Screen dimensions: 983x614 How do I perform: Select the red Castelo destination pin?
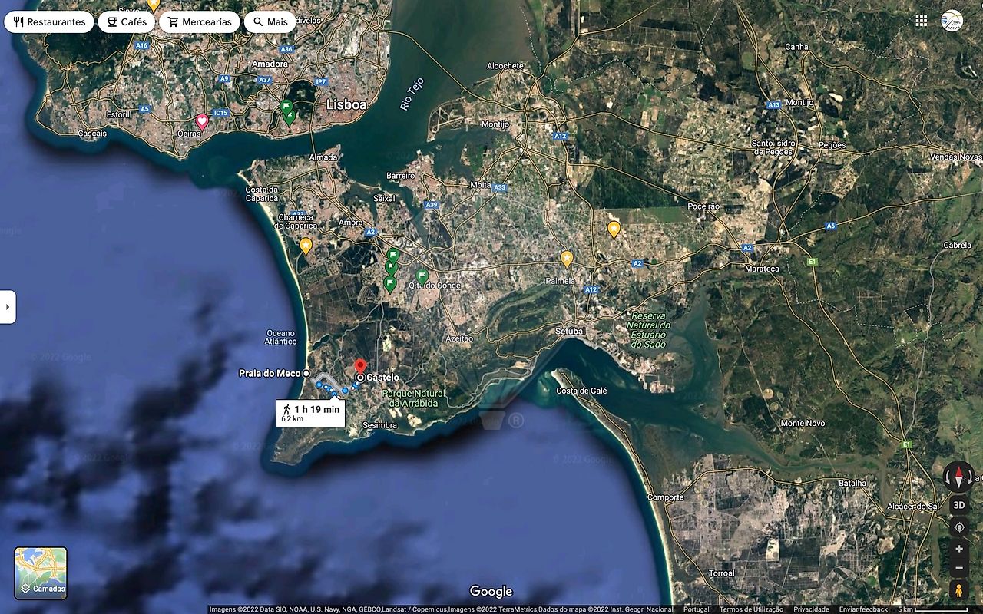pyautogui.click(x=360, y=366)
